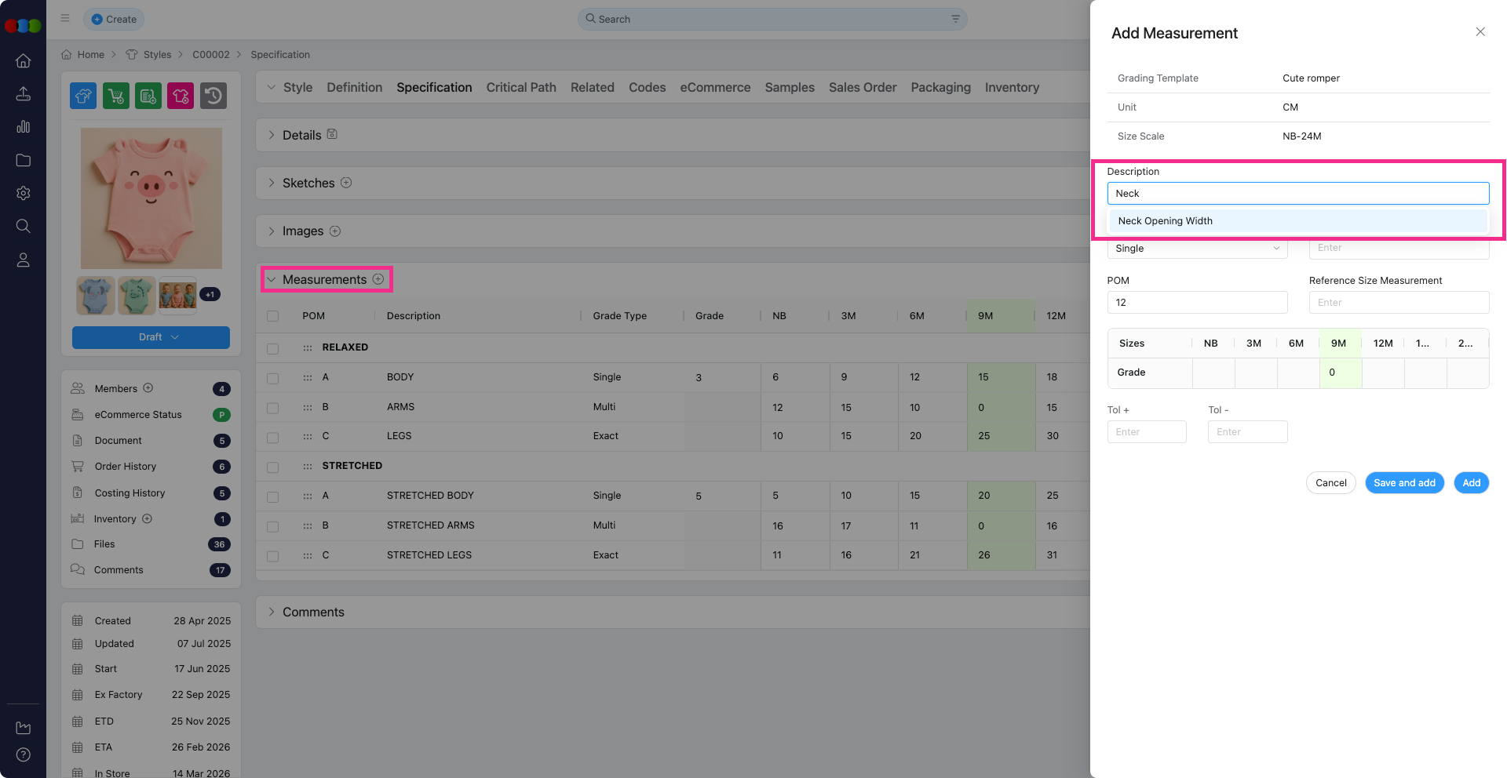Toggle the select-all checkbox in POM header
Screen dimensions: 1507x778
coord(272,316)
